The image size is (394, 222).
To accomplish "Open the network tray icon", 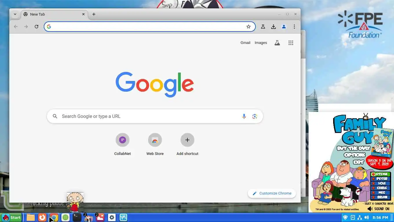I will coord(360,217).
